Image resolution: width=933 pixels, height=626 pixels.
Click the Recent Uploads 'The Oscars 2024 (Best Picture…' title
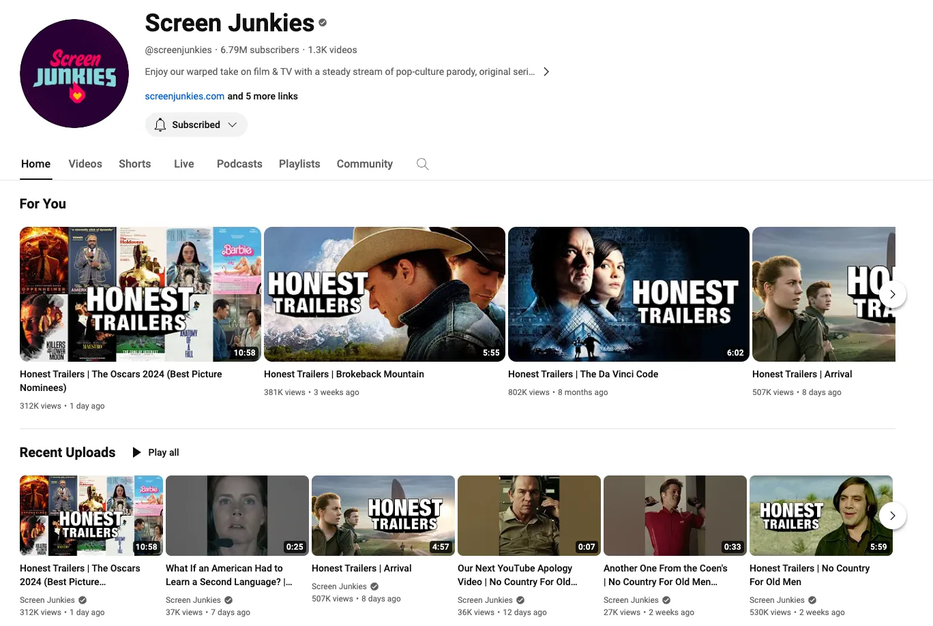pyautogui.click(x=80, y=575)
